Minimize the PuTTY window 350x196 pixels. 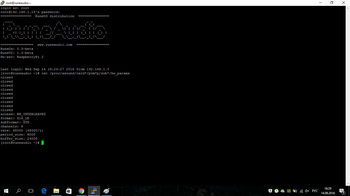[x=320, y=3]
